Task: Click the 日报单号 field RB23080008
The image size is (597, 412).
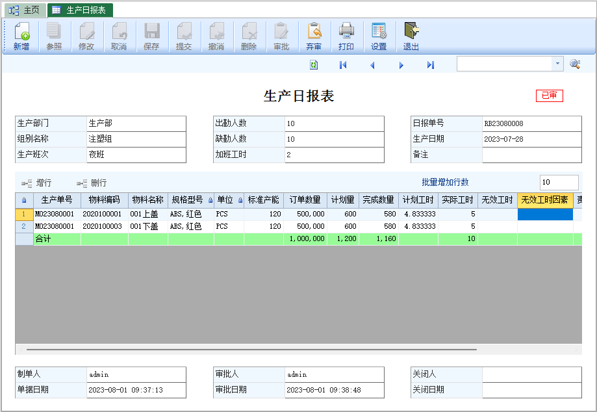Action: pos(532,123)
